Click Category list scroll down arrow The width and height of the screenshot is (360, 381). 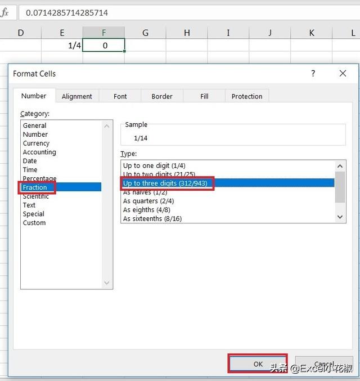pyautogui.click(x=107, y=284)
